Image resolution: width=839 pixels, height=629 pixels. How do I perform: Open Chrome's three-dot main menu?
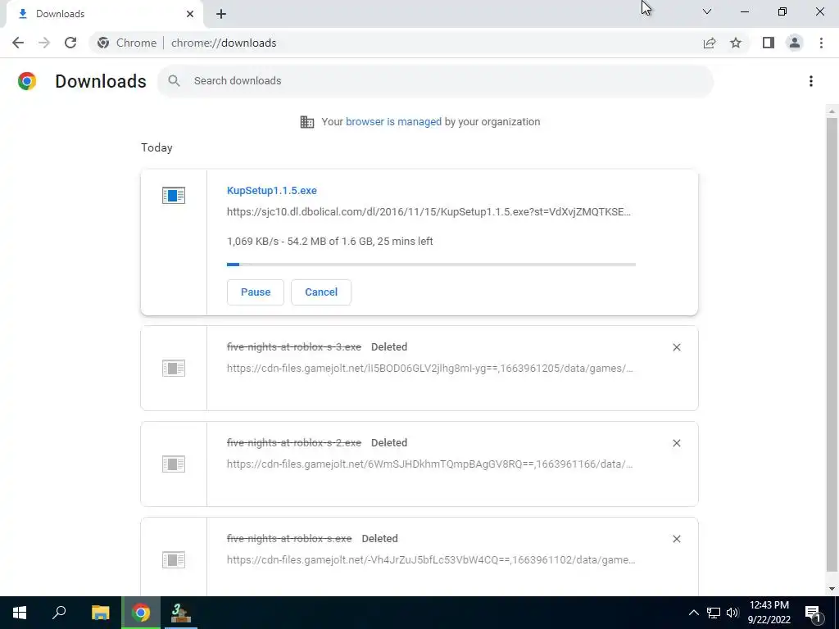tap(821, 43)
